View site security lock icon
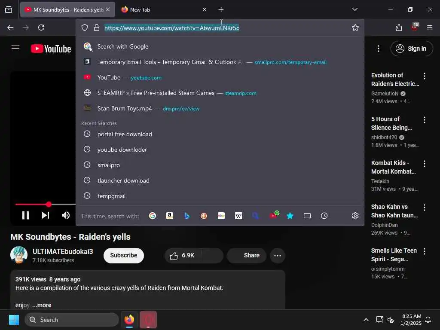The width and height of the screenshot is (440, 330). (x=97, y=27)
